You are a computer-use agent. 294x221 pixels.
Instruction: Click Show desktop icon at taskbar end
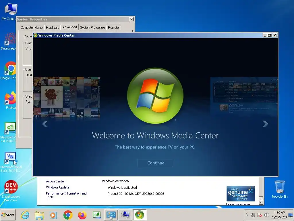click(291, 215)
